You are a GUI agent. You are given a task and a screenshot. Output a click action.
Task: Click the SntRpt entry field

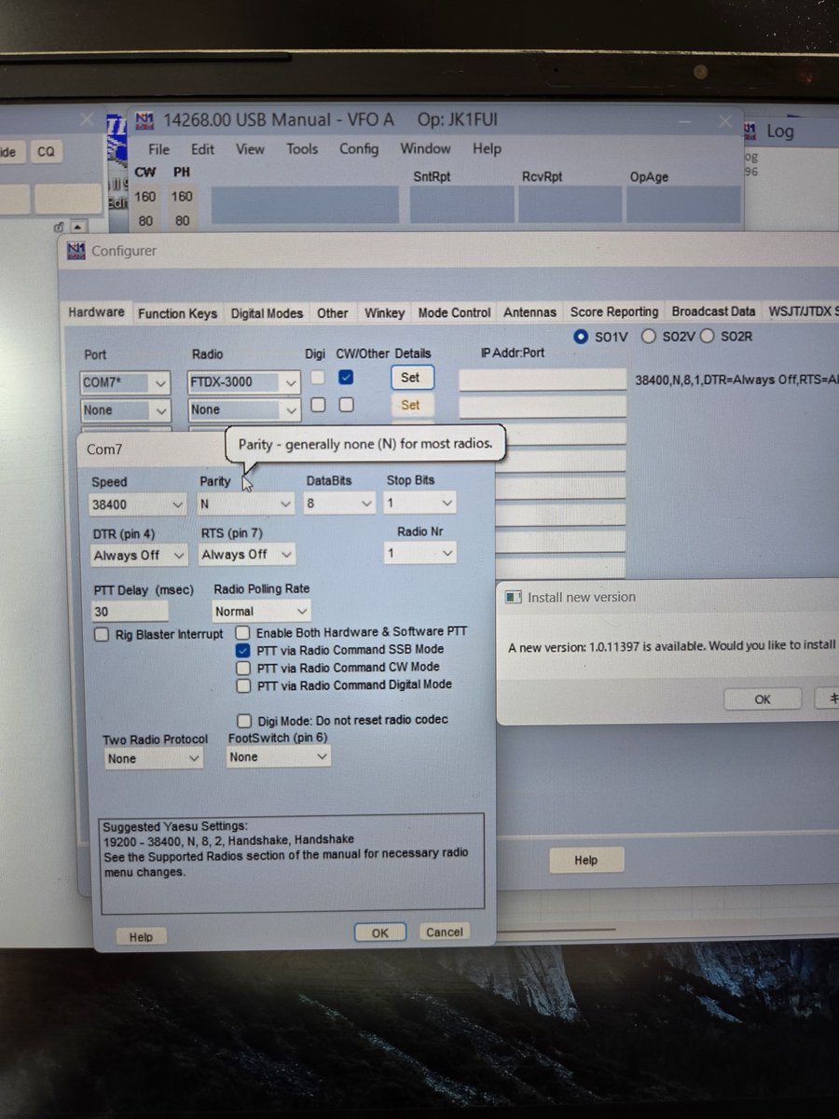pos(461,205)
